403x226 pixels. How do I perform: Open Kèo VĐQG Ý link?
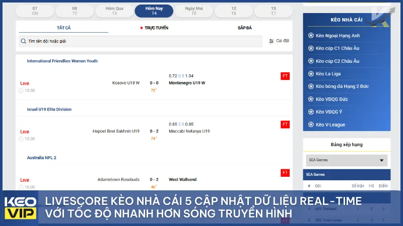pos(329,111)
